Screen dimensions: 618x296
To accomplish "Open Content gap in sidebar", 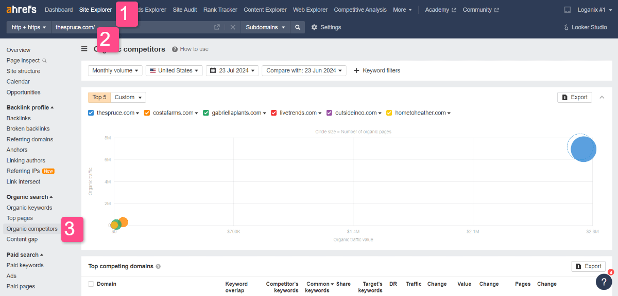I will tap(22, 239).
